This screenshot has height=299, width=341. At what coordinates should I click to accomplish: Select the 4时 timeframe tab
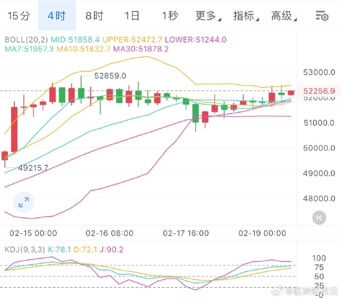(x=57, y=16)
